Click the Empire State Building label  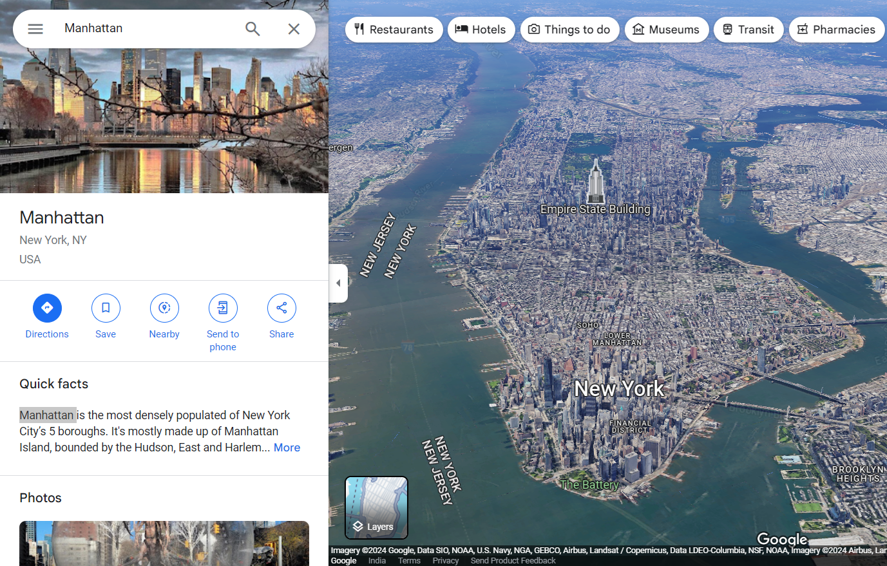point(595,209)
